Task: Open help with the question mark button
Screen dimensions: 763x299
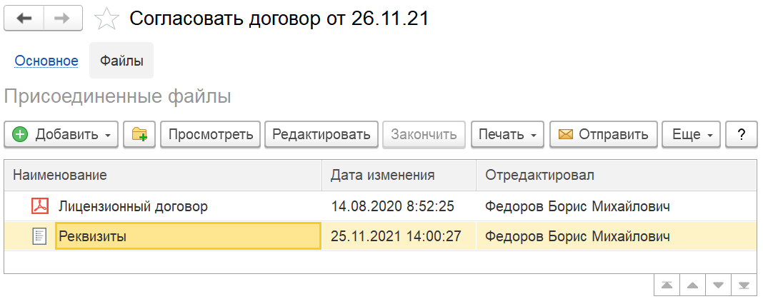Action: tap(741, 135)
